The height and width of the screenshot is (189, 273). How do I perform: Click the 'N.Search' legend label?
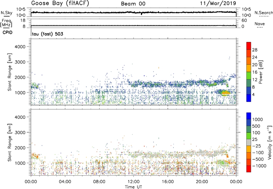263,13
